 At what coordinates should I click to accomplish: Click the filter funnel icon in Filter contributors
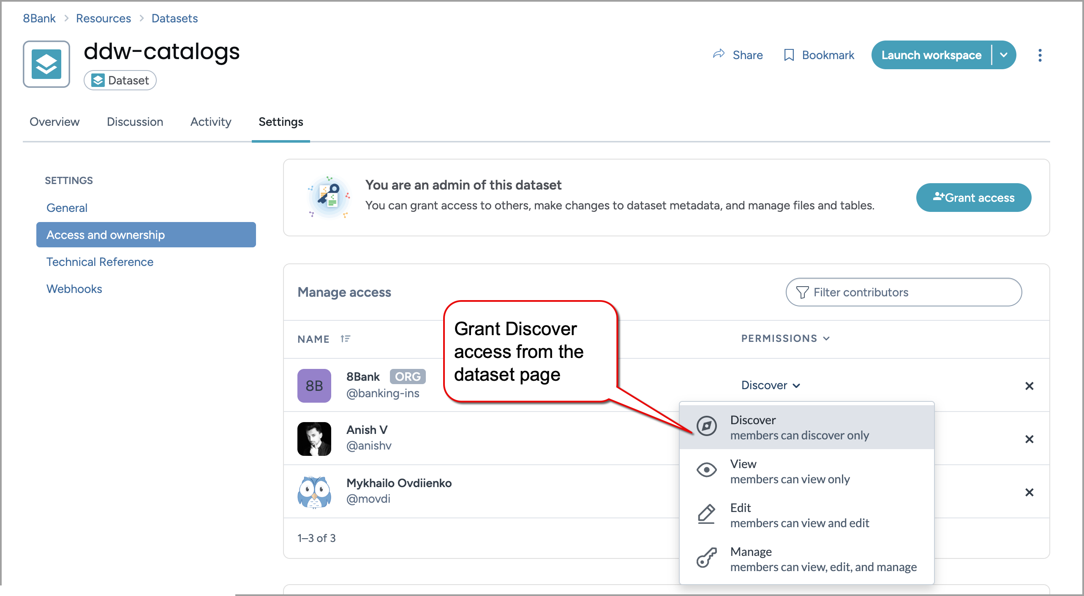pyautogui.click(x=803, y=292)
